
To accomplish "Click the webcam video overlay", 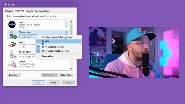I will (134, 53).
